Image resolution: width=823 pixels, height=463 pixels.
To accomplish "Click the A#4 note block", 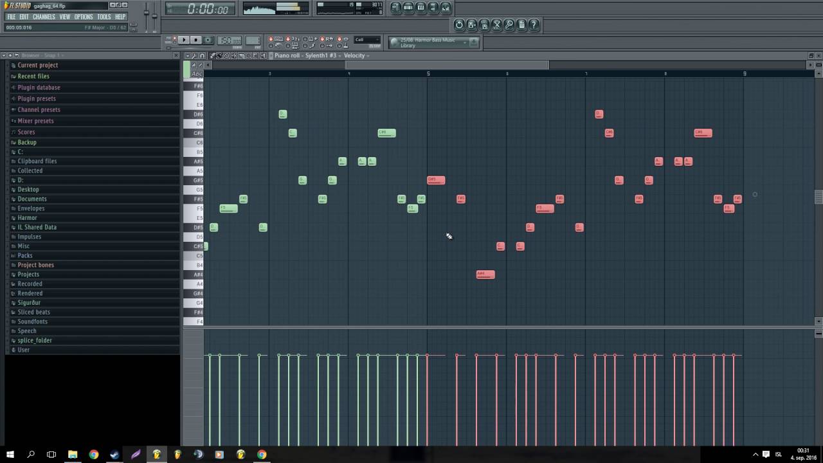I will pyautogui.click(x=485, y=275).
